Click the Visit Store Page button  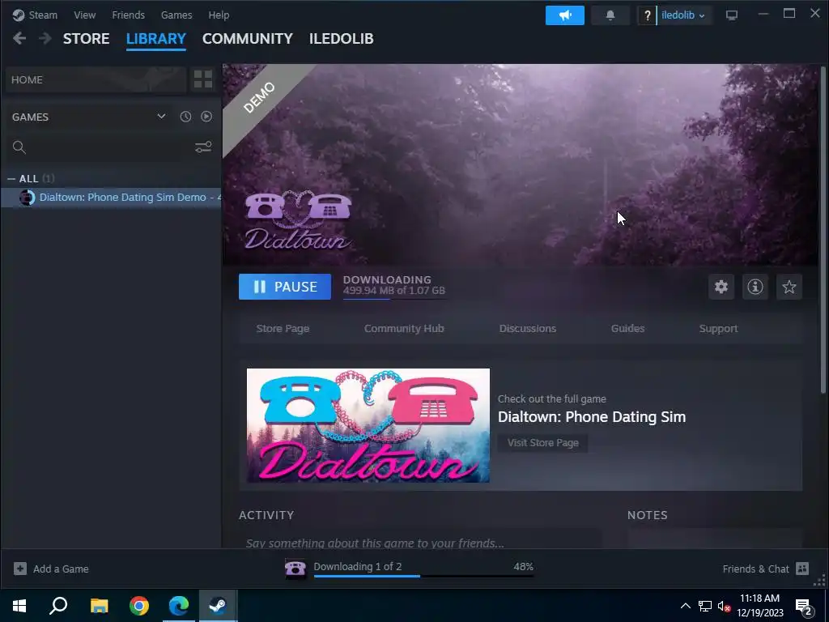pyautogui.click(x=543, y=443)
